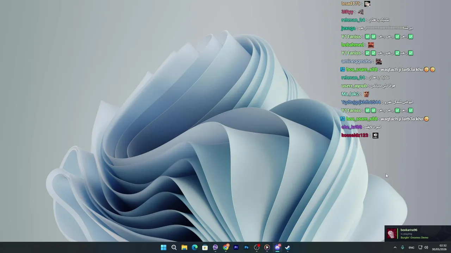Click username bobahmed in chat
The width and height of the screenshot is (451, 253).
point(352,45)
